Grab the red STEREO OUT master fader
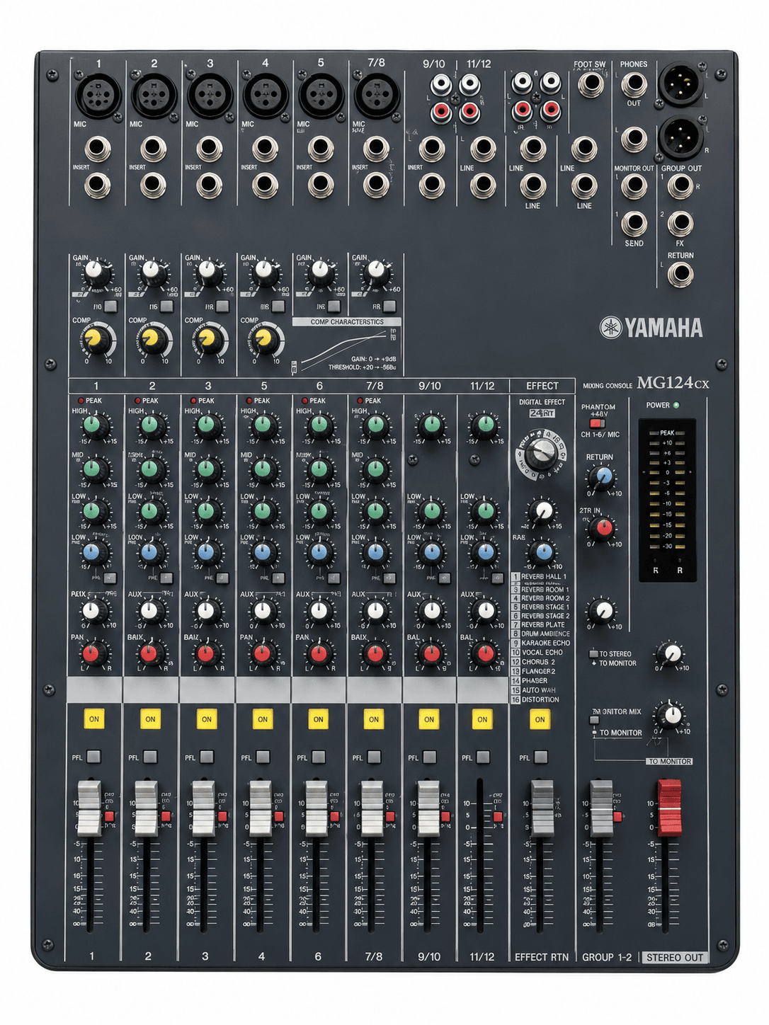Screen dimensions: 769x1025 (668, 807)
